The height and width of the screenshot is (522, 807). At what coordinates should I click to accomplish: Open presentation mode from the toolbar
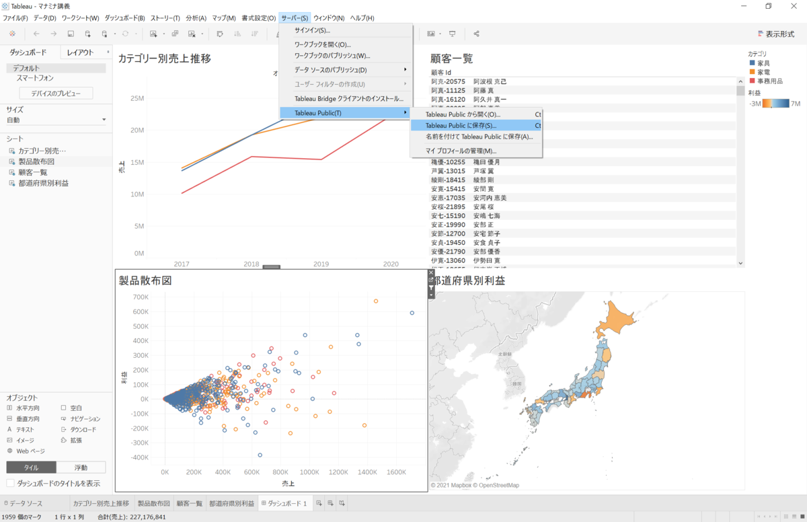tap(453, 34)
